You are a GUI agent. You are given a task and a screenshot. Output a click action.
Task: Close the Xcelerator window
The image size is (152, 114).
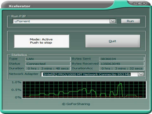[x=144, y=3]
